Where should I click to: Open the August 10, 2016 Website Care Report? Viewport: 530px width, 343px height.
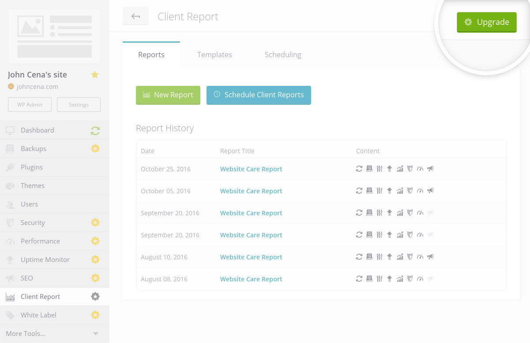(x=251, y=257)
